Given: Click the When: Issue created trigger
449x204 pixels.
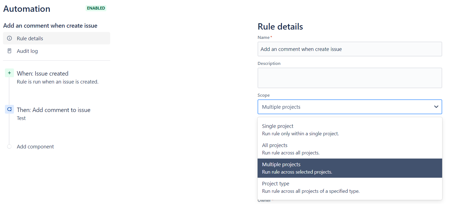Looking at the screenshot, I should pos(43,73).
